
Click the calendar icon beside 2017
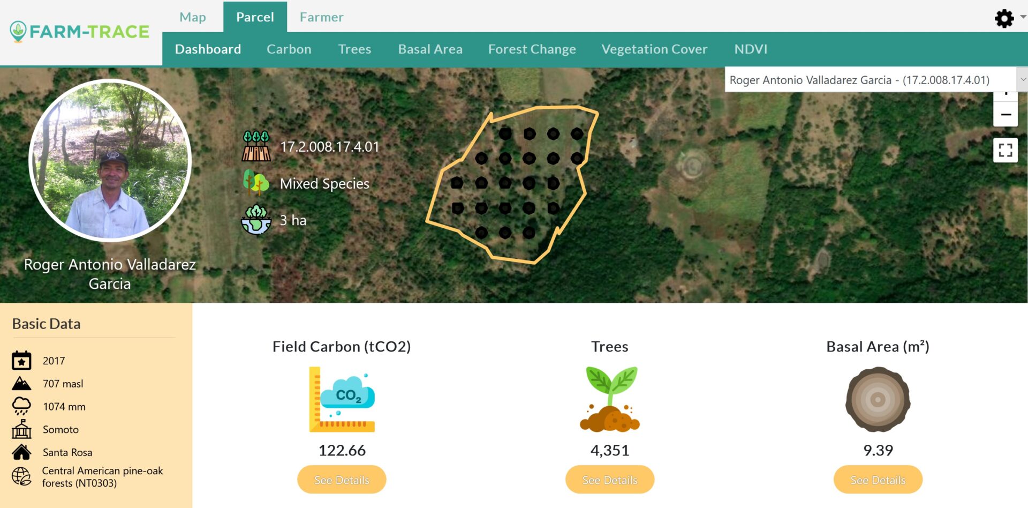click(21, 361)
